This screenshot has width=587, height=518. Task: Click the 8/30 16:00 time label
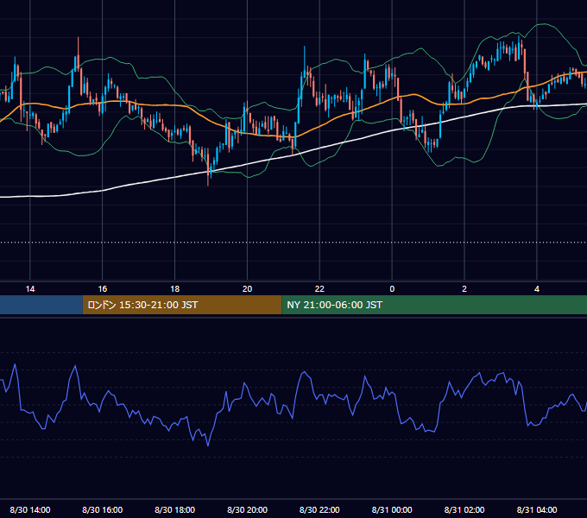point(102,509)
